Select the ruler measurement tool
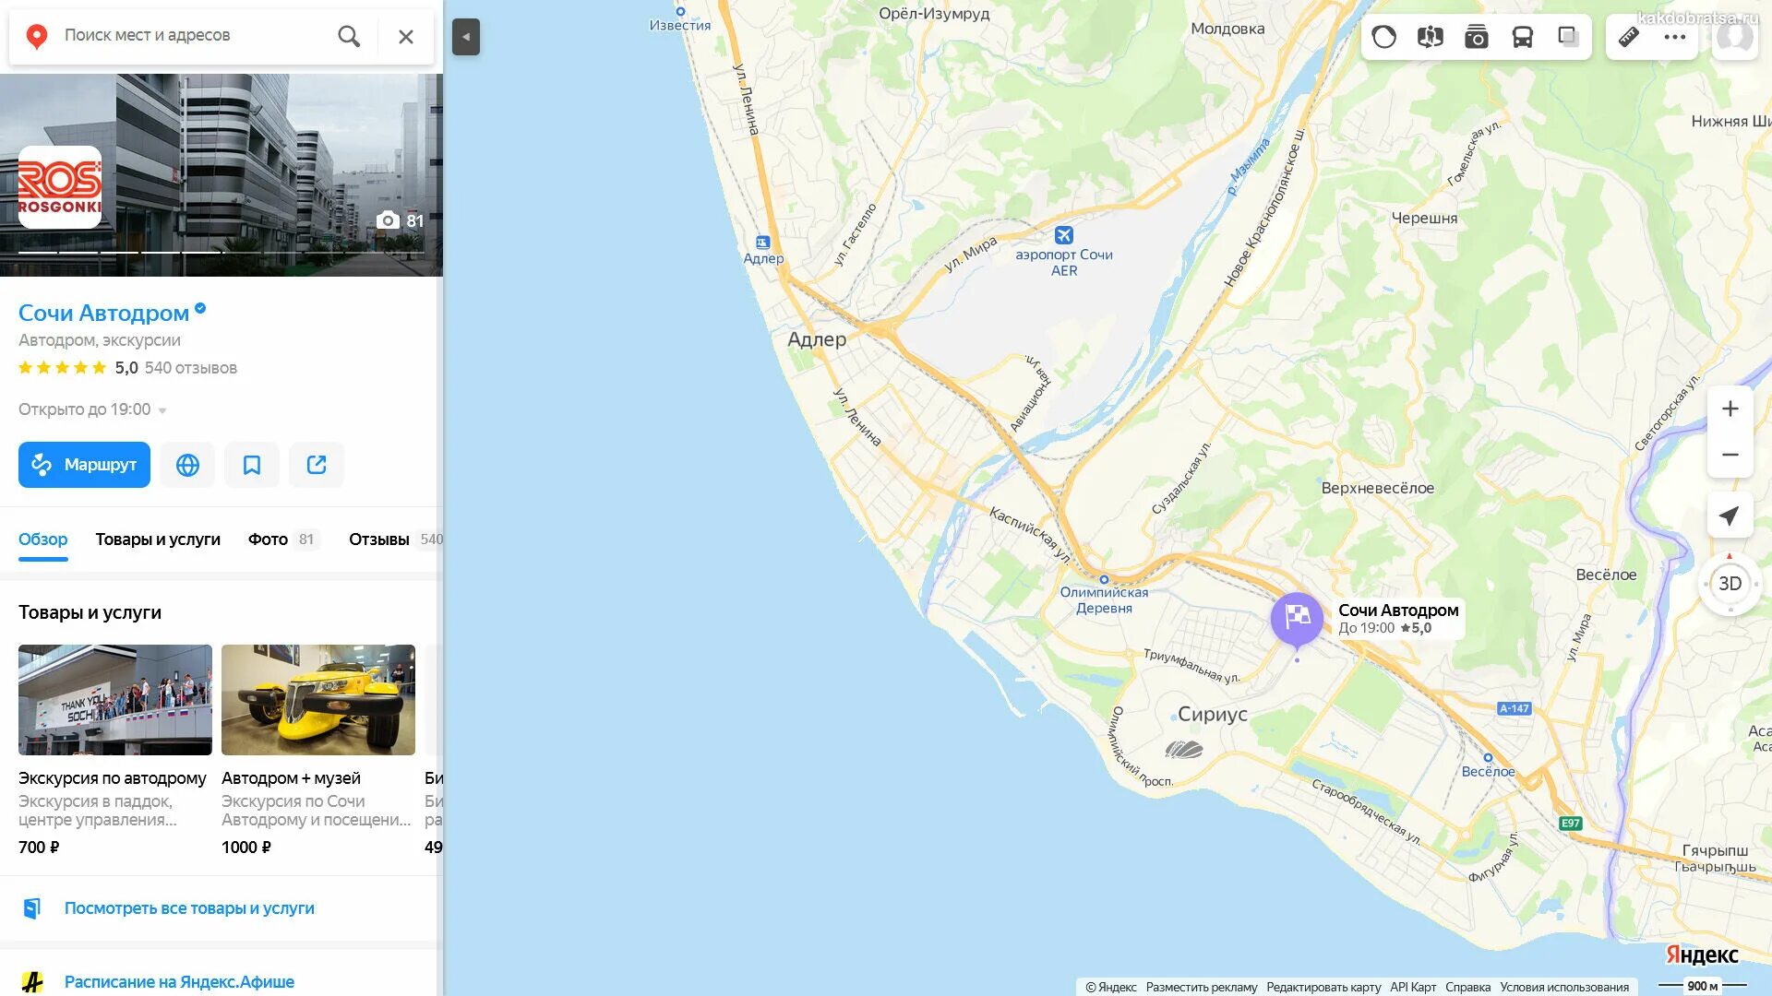1772x996 pixels. tap(1629, 37)
